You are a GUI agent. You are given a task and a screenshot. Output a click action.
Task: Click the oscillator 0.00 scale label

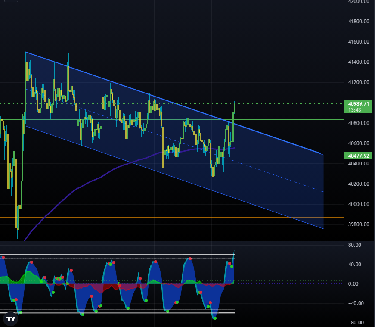353,284
